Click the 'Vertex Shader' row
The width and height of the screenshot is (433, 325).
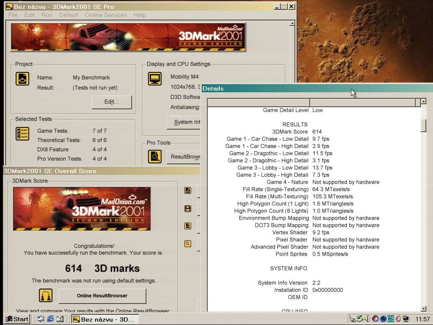[314, 232]
